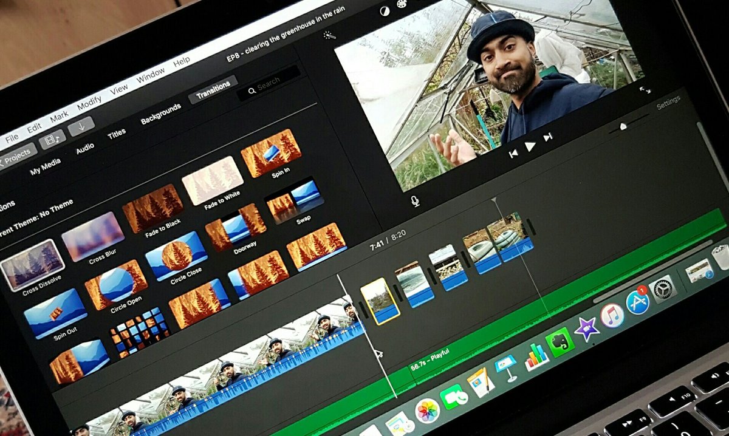This screenshot has width=729, height=436.
Task: Select the Spin In transition
Action: click(x=271, y=152)
